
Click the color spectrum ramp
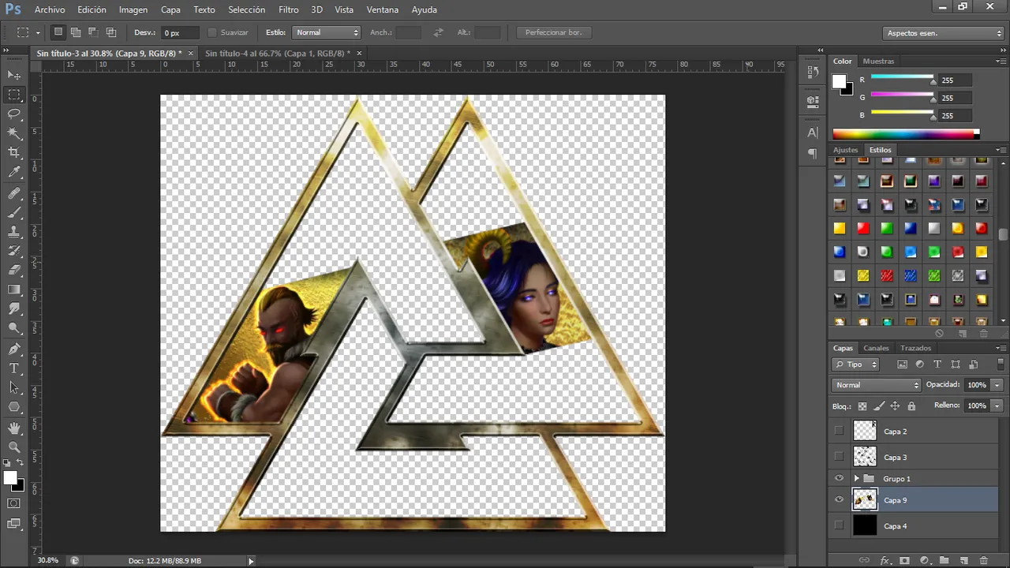pos(906,134)
